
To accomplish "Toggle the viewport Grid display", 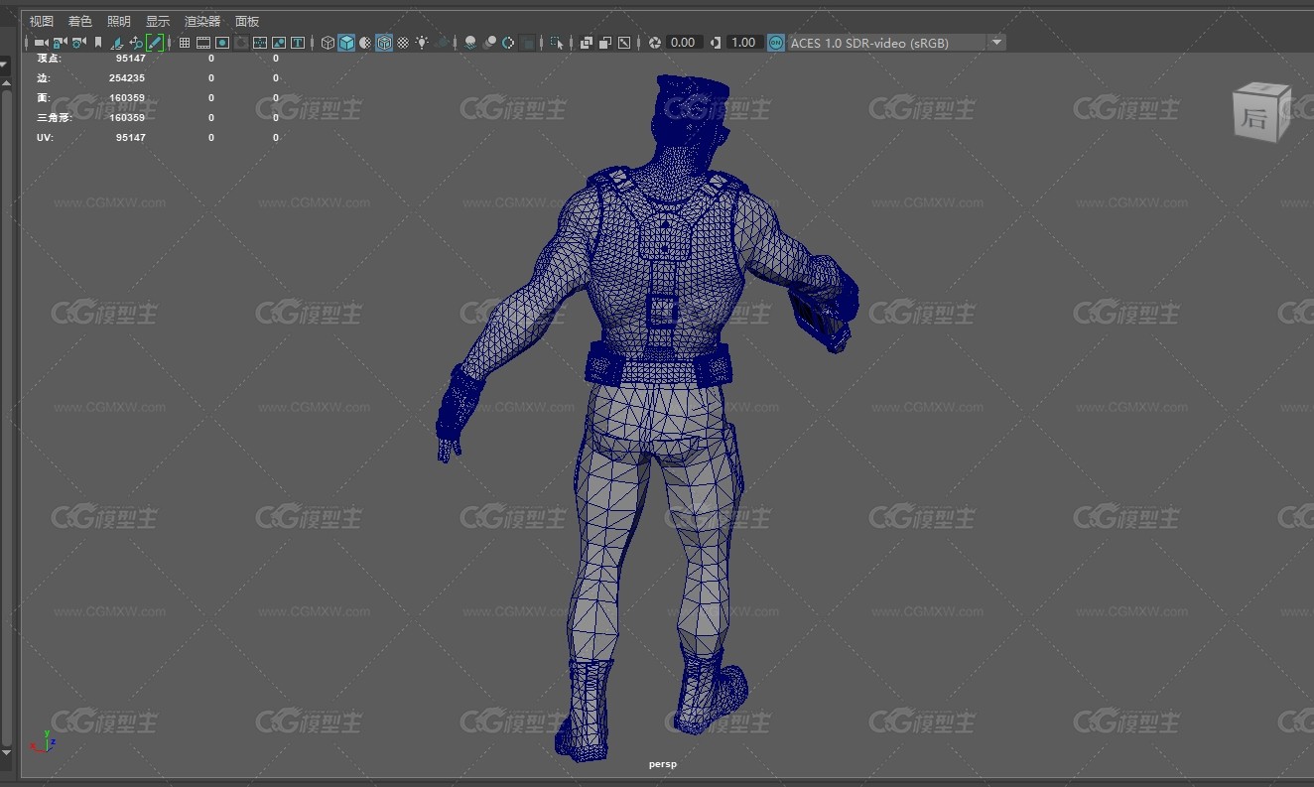I will (x=185, y=43).
